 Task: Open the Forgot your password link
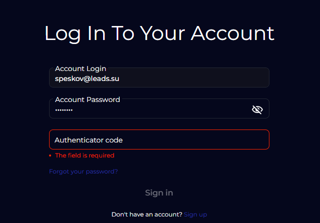click(84, 171)
